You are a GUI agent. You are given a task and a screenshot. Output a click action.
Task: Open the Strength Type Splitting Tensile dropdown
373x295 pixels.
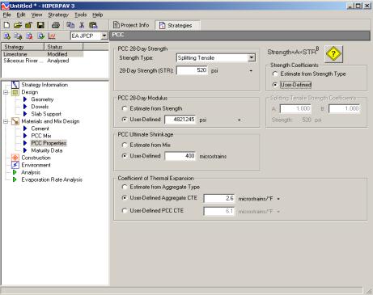tap(252, 57)
